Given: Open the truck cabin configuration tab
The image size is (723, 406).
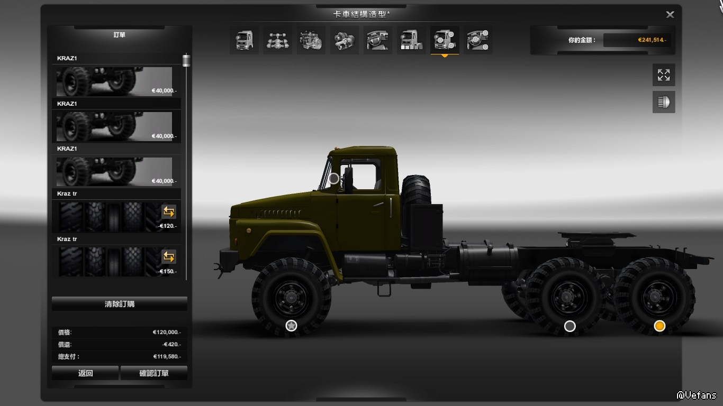Looking at the screenshot, I should tap(244, 40).
